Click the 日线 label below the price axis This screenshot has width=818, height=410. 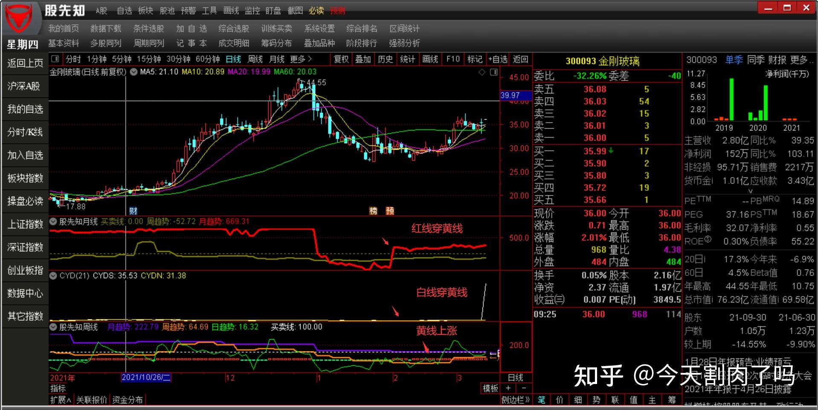(x=516, y=378)
